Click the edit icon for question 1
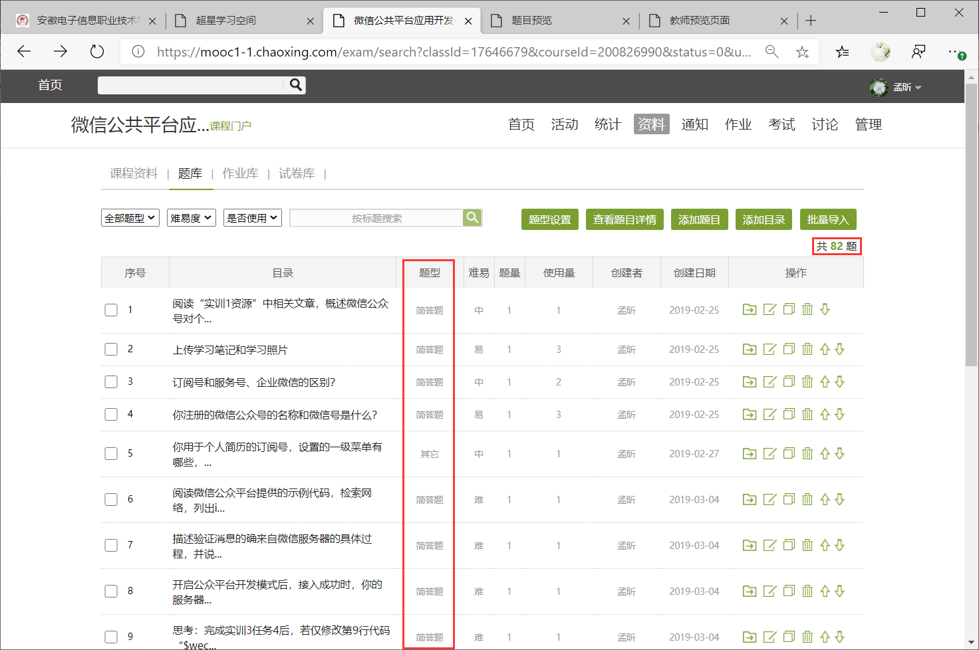This screenshot has width=979, height=650. click(x=769, y=310)
